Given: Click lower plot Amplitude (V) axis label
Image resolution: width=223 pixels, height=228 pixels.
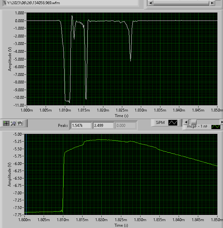Looking at the screenshot, I should click(9, 175).
